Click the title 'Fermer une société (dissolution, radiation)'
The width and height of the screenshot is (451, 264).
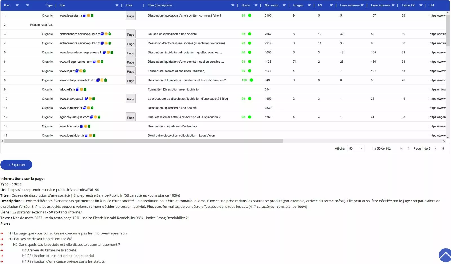(x=176, y=71)
